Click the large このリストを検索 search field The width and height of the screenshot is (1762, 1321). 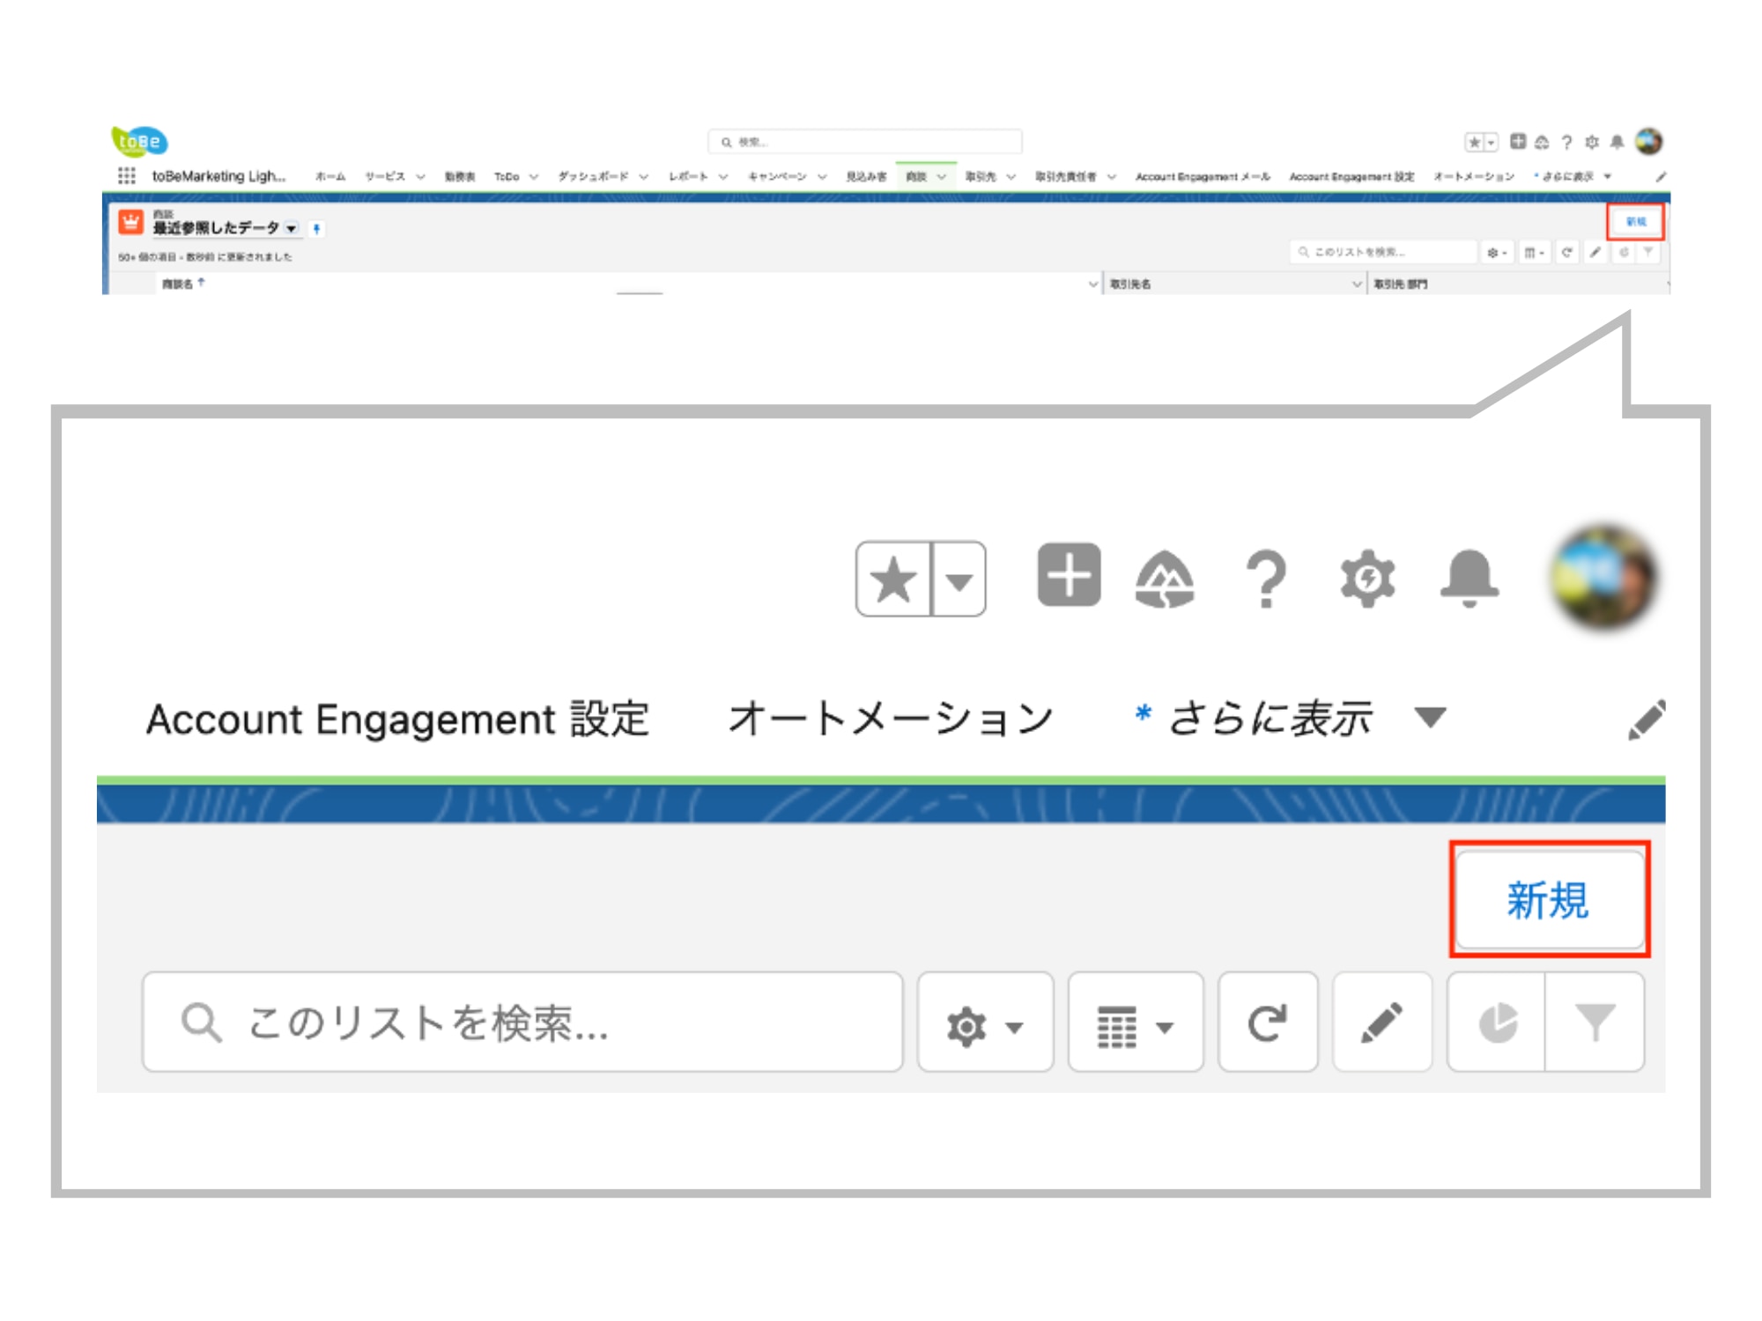pyautogui.click(x=522, y=1022)
